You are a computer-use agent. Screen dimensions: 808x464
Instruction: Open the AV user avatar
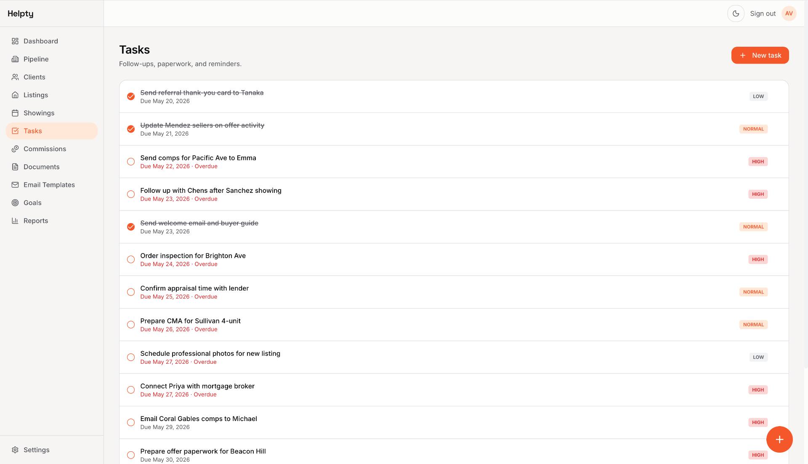click(x=789, y=13)
